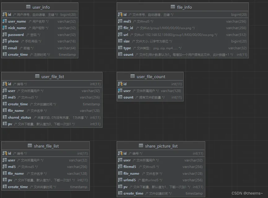
Task: Select the file_name column in user_file_list
Action: (52, 111)
